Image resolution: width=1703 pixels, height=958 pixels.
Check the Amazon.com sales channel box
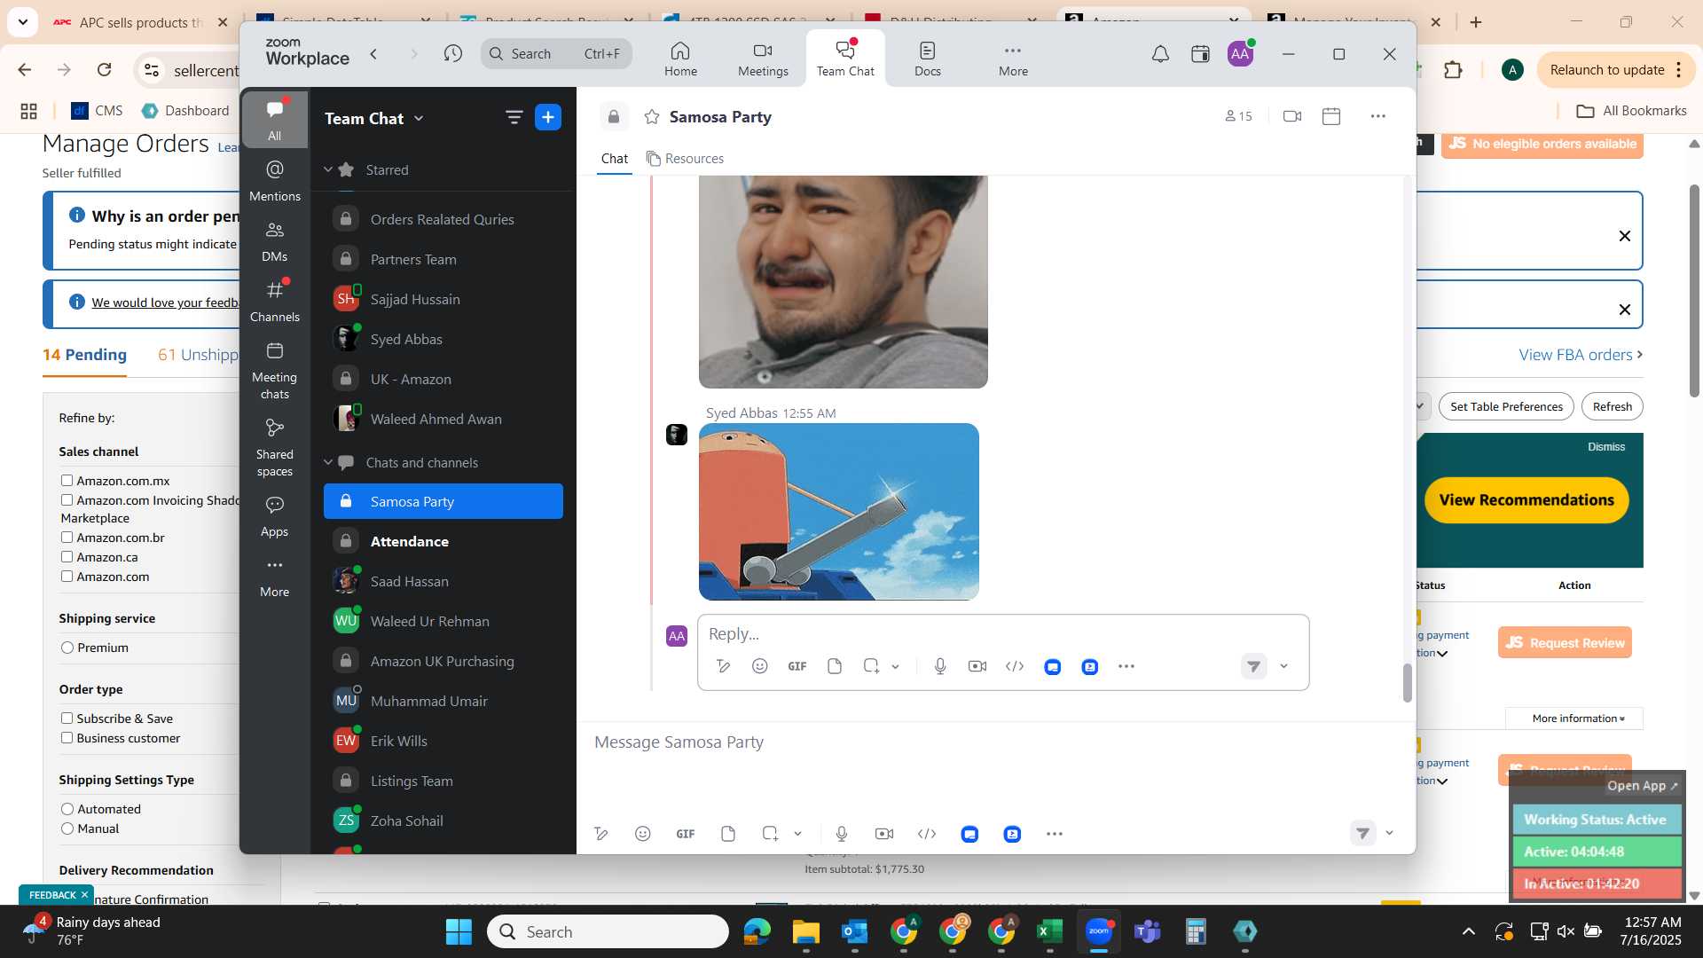point(67,577)
